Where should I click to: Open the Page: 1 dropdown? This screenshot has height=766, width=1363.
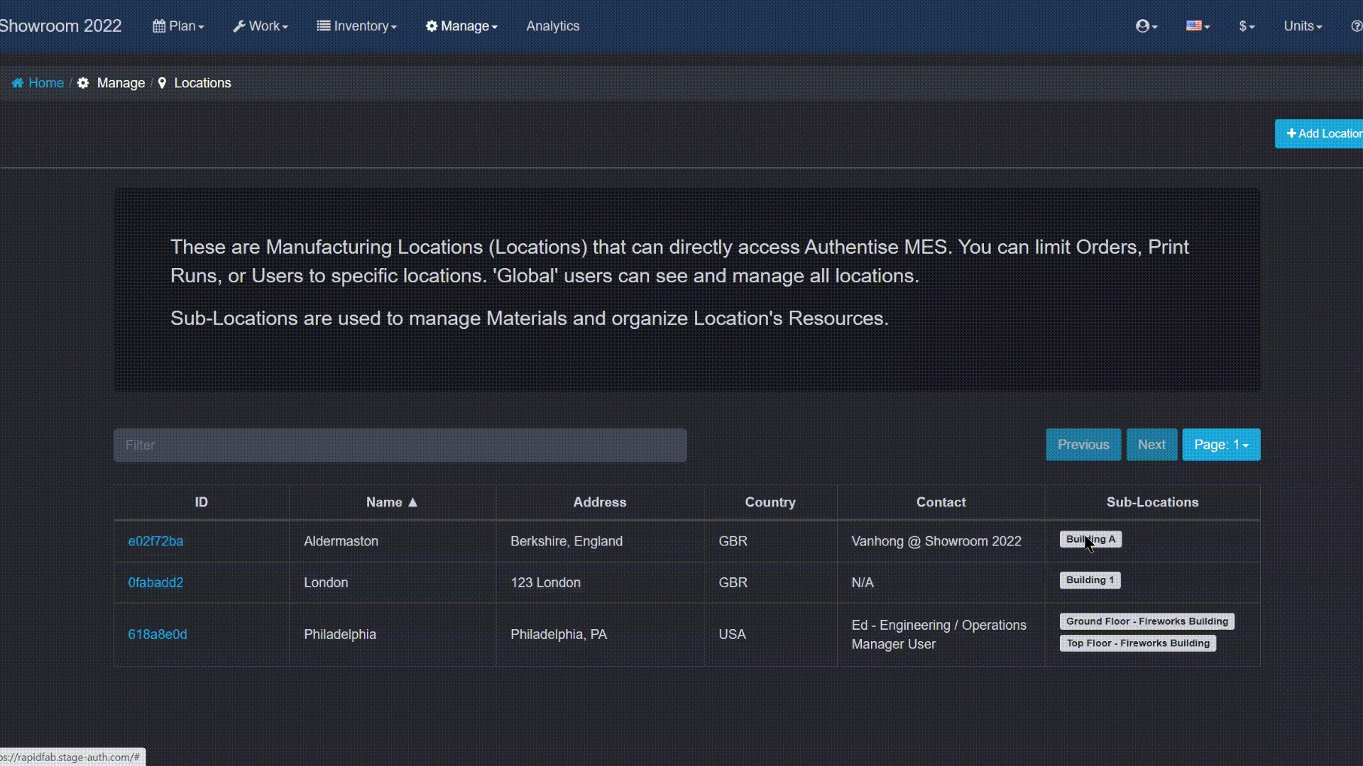[1221, 445]
